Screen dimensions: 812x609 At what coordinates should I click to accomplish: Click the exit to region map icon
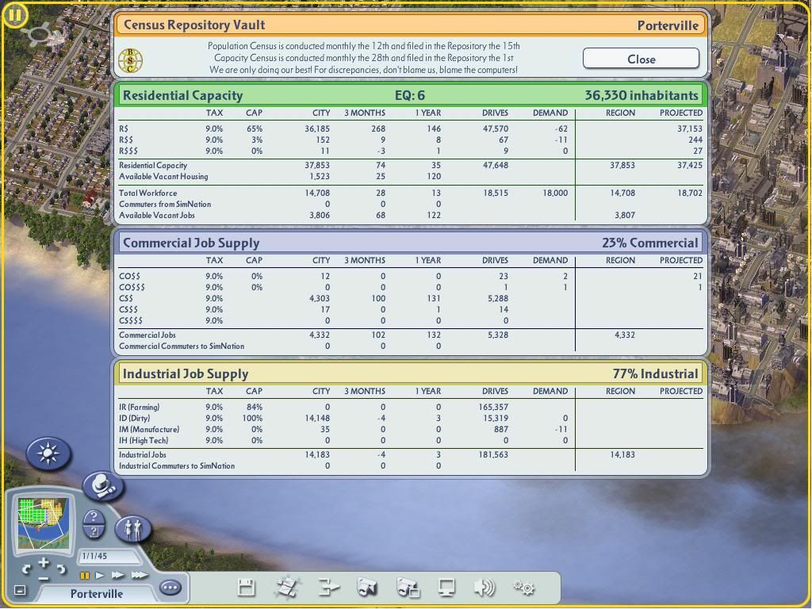[x=287, y=588]
